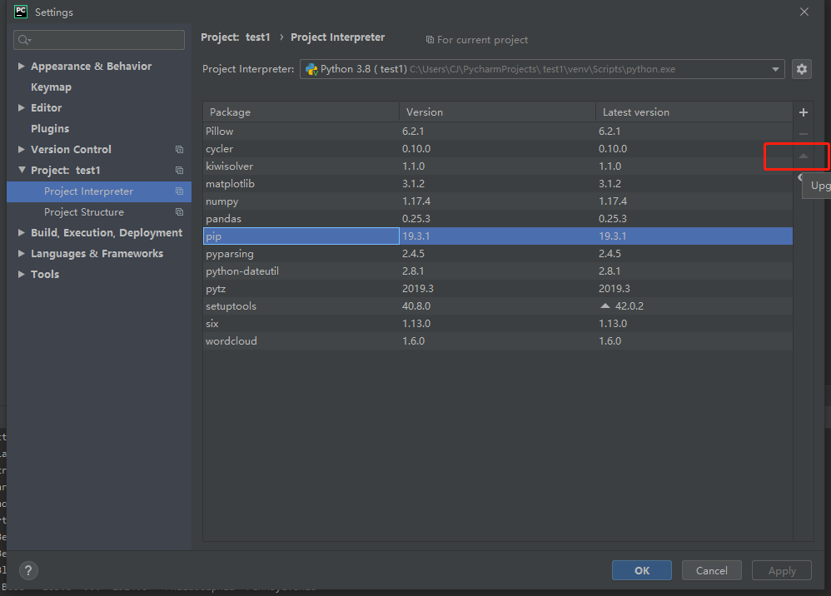Screen dimensions: 831x596
Task: Click the For current project label
Action: (482, 40)
